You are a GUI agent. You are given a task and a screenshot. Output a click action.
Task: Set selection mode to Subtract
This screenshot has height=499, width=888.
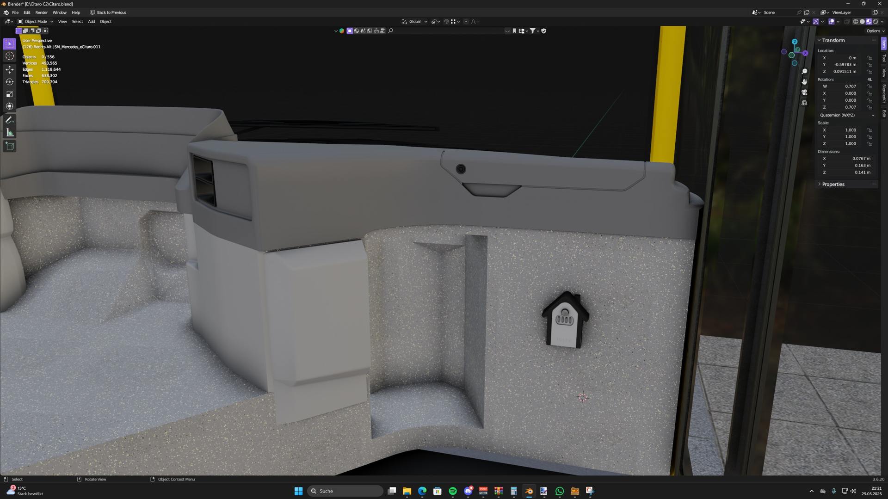click(x=32, y=31)
